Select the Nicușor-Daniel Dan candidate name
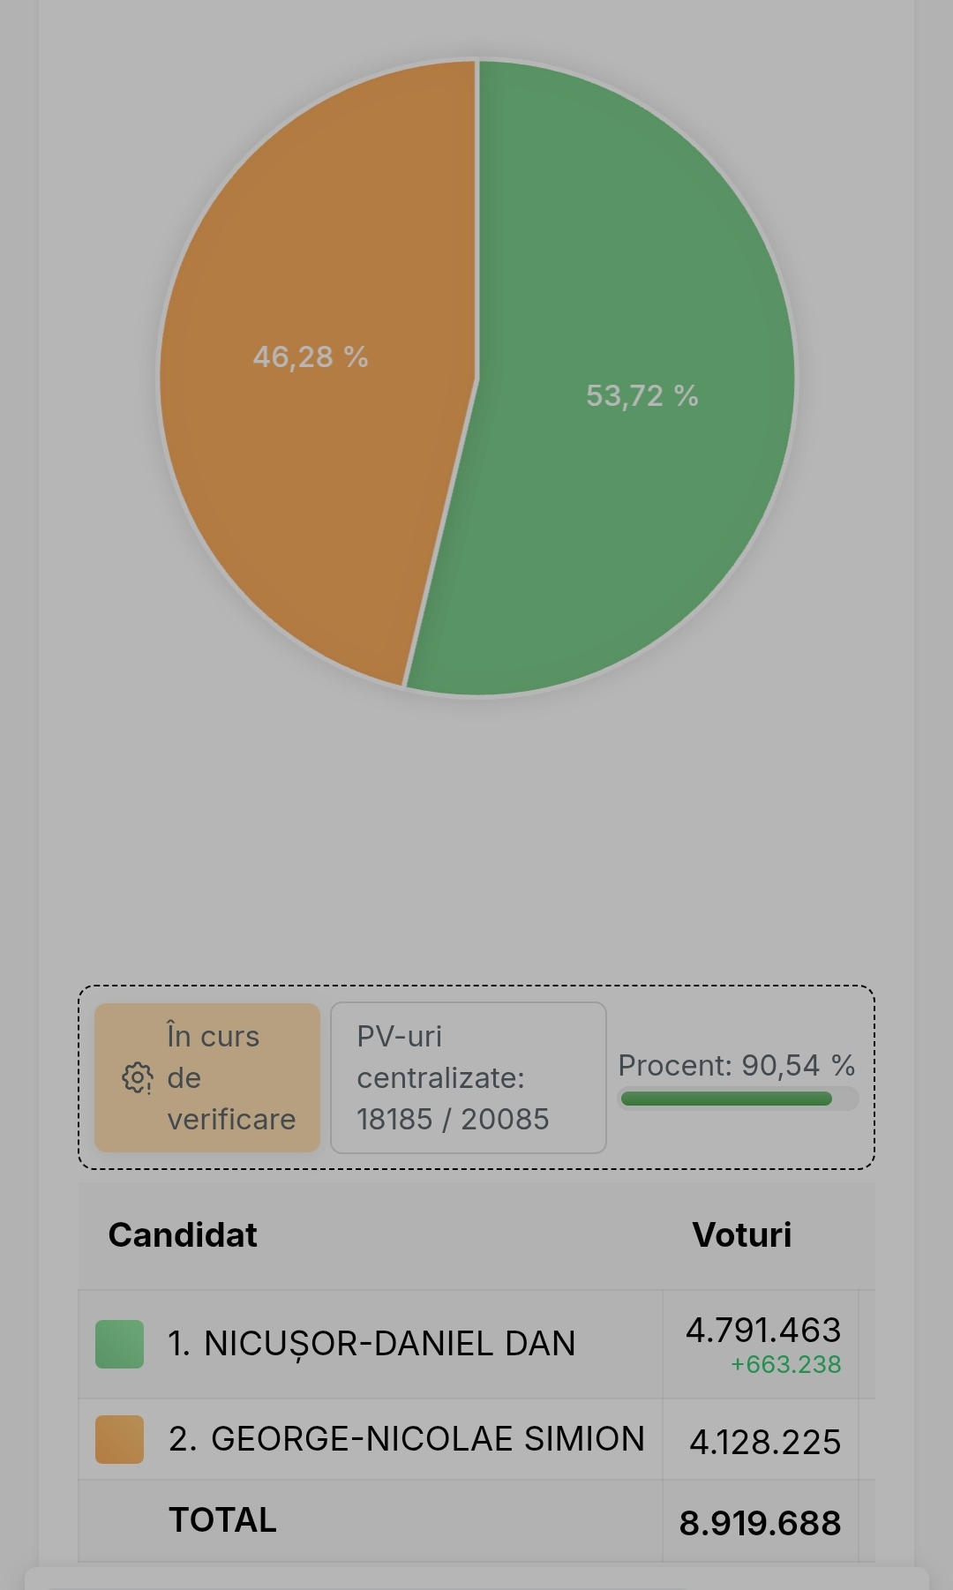Screen dimensions: 953x1590 tap(371, 1344)
